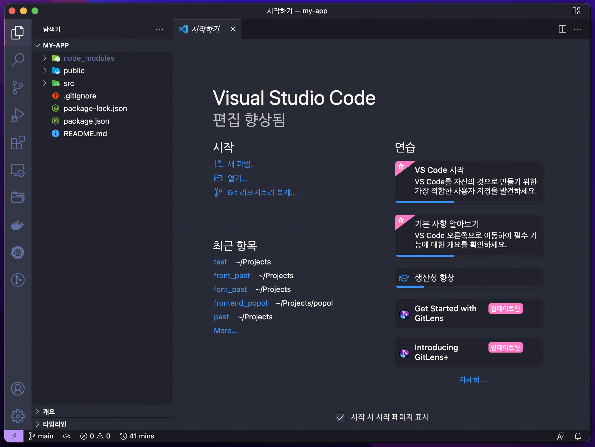Screen dimensions: 595x447
Task: Open Remote Explorer icon
Action: click(x=18, y=170)
